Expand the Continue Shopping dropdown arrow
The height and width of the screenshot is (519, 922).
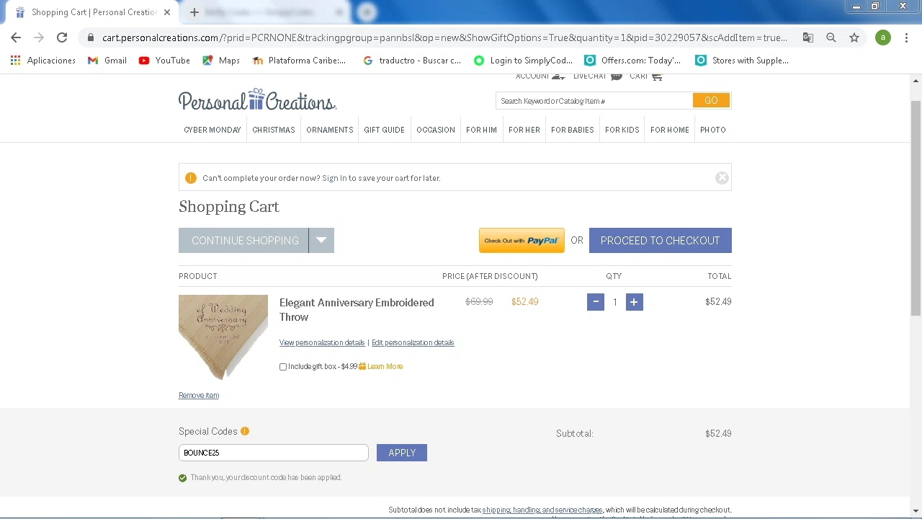click(321, 240)
